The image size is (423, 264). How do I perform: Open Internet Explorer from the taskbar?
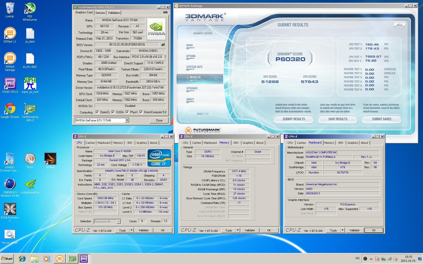[22, 259]
